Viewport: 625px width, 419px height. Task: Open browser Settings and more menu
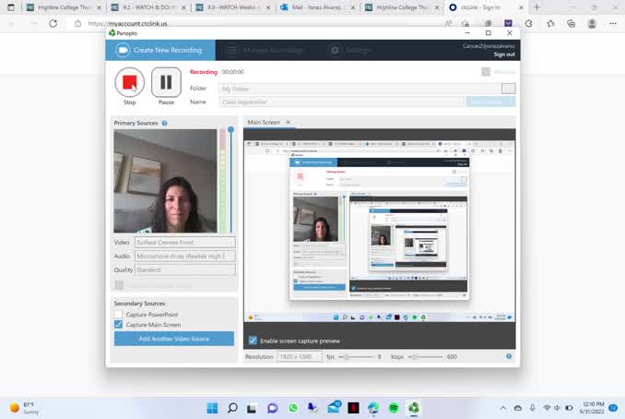click(613, 24)
